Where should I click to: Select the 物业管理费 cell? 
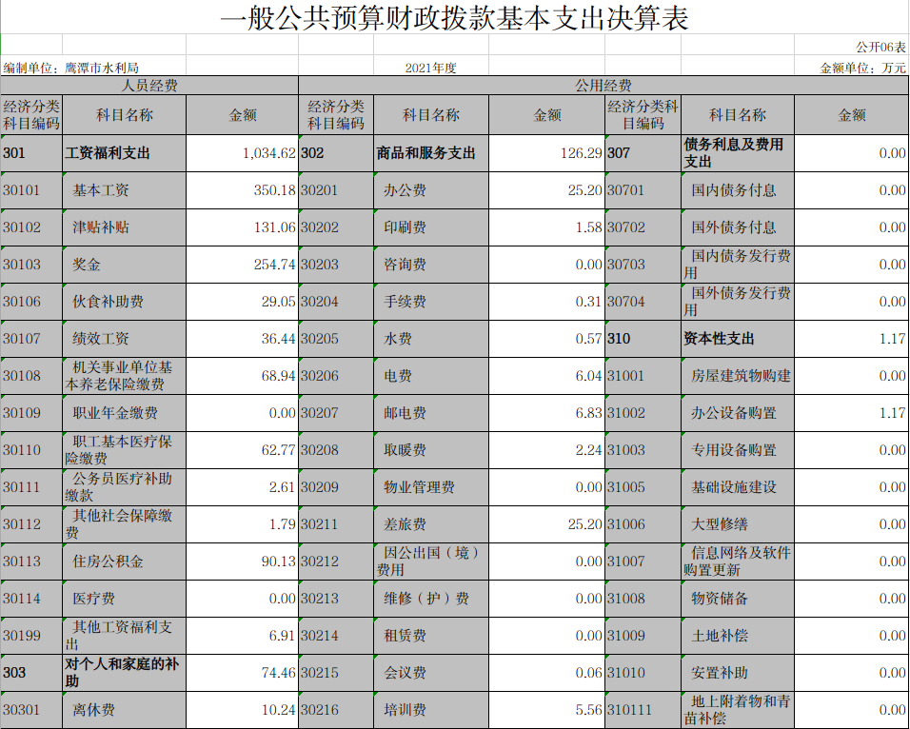pos(431,487)
